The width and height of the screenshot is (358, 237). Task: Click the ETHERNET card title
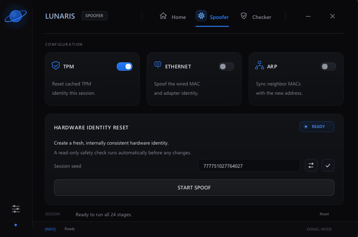(178, 67)
